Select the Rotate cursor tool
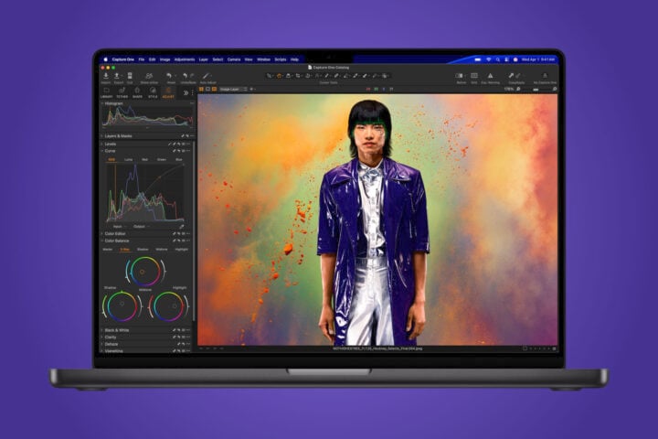 [x=308, y=76]
